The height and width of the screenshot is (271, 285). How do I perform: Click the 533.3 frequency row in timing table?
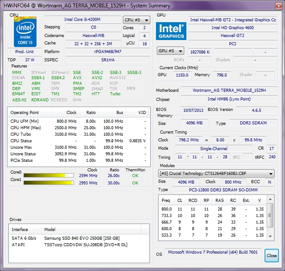[212, 235]
